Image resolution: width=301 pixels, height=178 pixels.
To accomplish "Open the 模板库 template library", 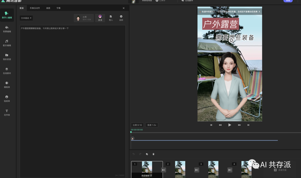I will [7, 85].
